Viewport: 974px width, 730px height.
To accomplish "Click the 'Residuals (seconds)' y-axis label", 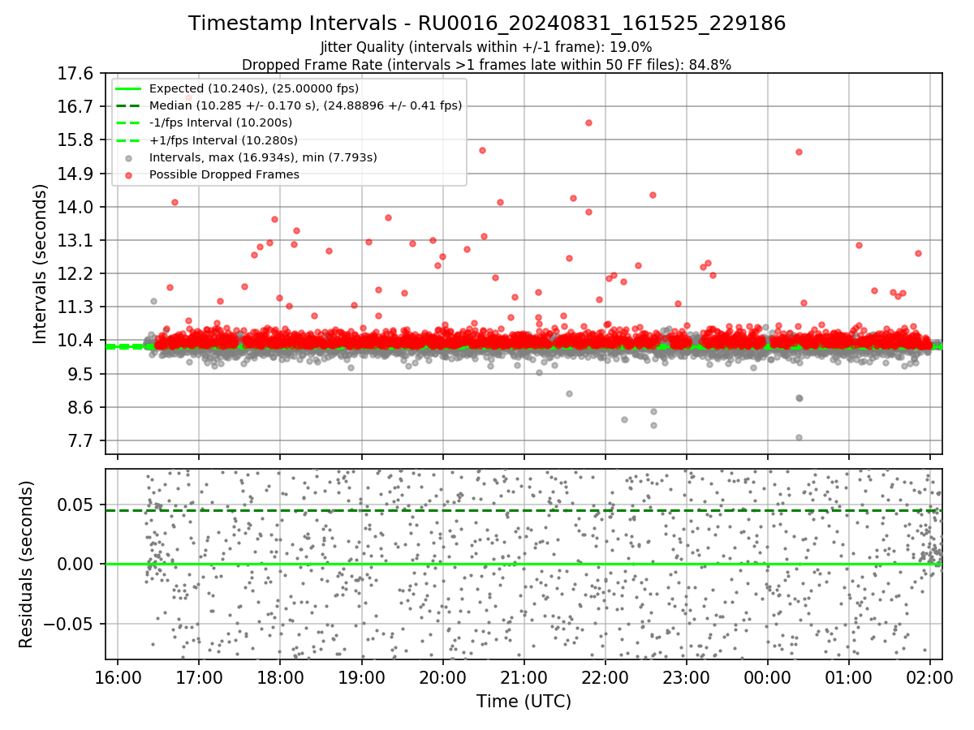I will point(27,565).
